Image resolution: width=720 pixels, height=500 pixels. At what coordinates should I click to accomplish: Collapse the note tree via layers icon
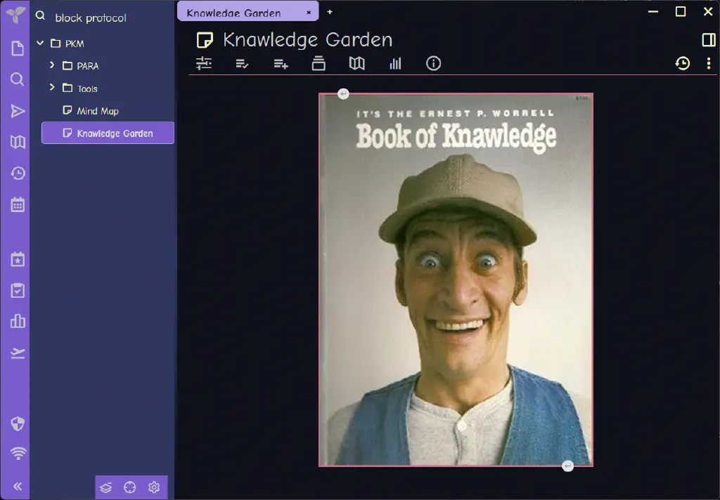(106, 487)
